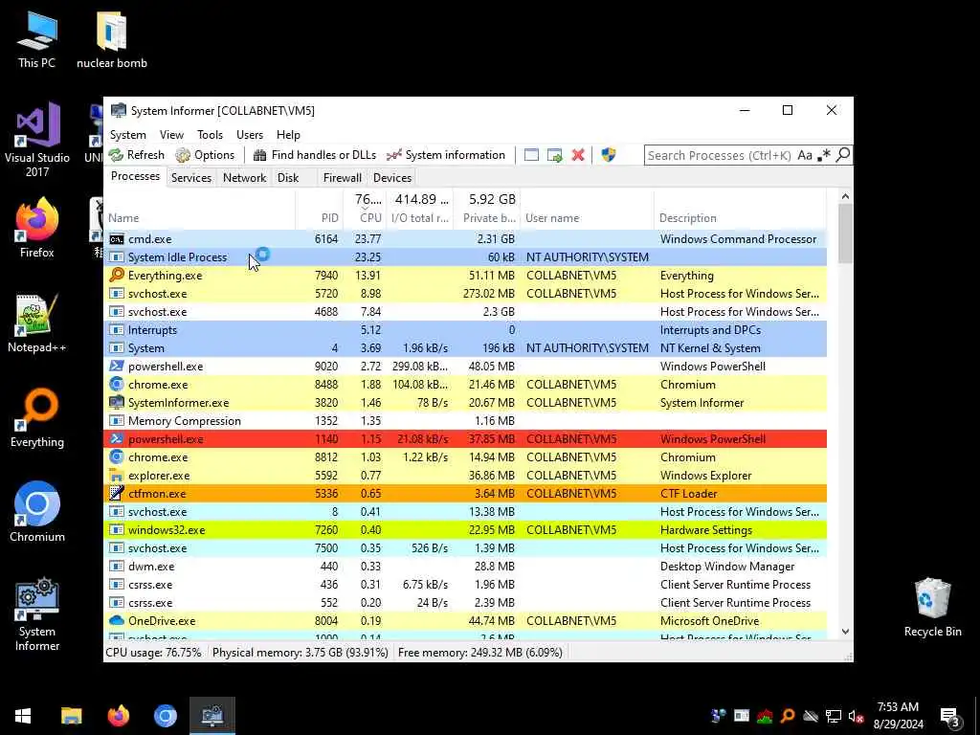Viewport: 980px width, 735px height.
Task: Sort by the Description column header
Action: pyautogui.click(x=741, y=218)
